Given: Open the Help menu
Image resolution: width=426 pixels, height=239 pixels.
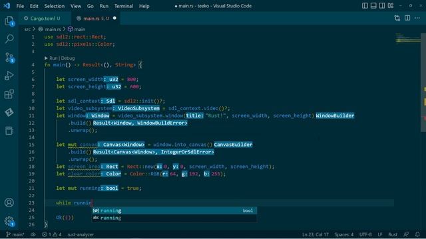Looking at the screenshot, I should 144,6.
